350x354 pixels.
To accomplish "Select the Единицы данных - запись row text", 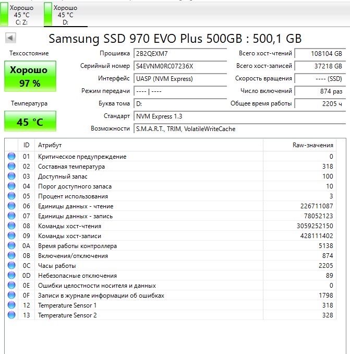I will [x=75, y=216].
